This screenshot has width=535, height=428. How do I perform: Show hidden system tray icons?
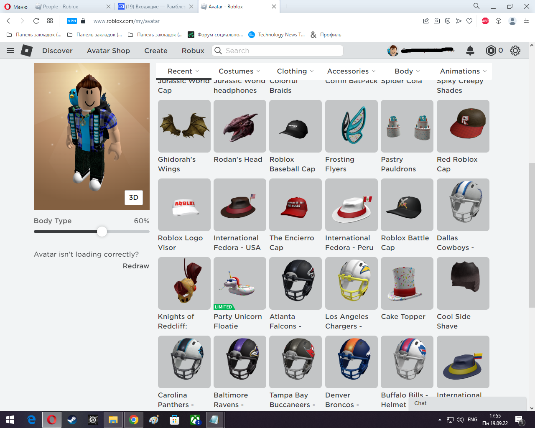440,420
